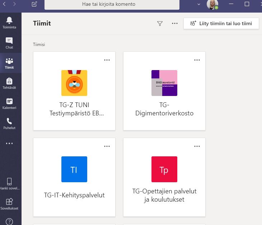Click Sovellukset apps icon
The image size is (262, 225).
point(9,203)
